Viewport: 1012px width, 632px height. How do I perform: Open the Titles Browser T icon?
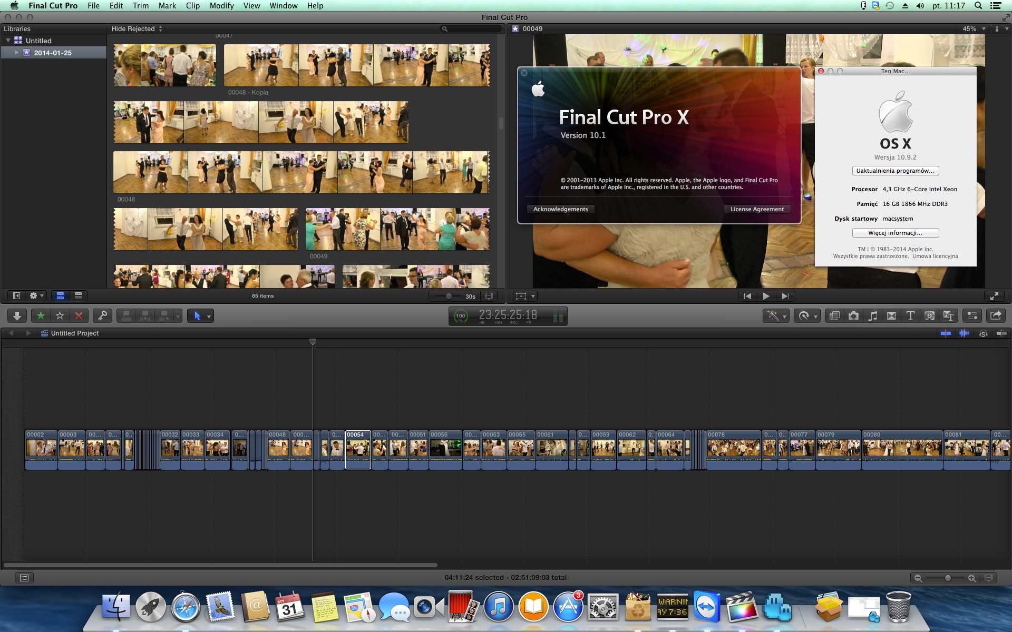tap(910, 316)
